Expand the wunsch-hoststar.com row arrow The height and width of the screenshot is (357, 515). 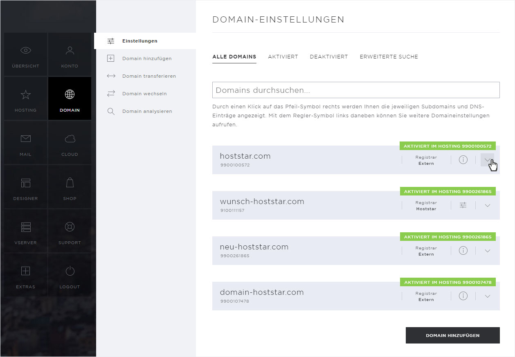pyautogui.click(x=487, y=205)
